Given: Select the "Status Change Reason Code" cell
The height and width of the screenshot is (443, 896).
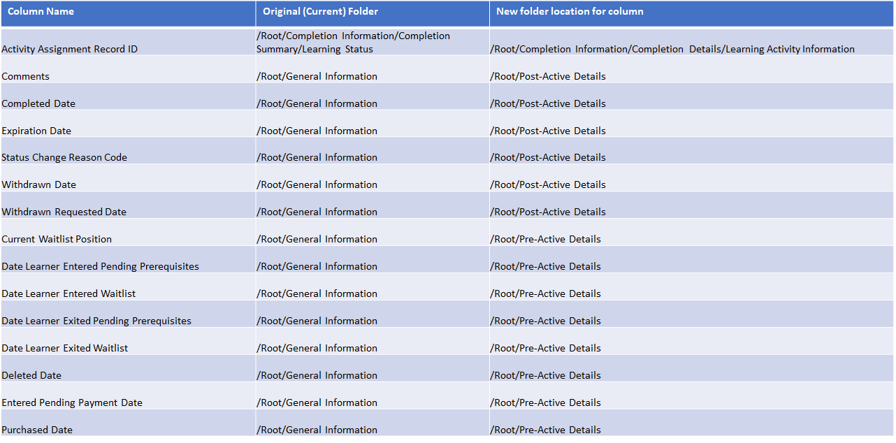Looking at the screenshot, I should (64, 157).
